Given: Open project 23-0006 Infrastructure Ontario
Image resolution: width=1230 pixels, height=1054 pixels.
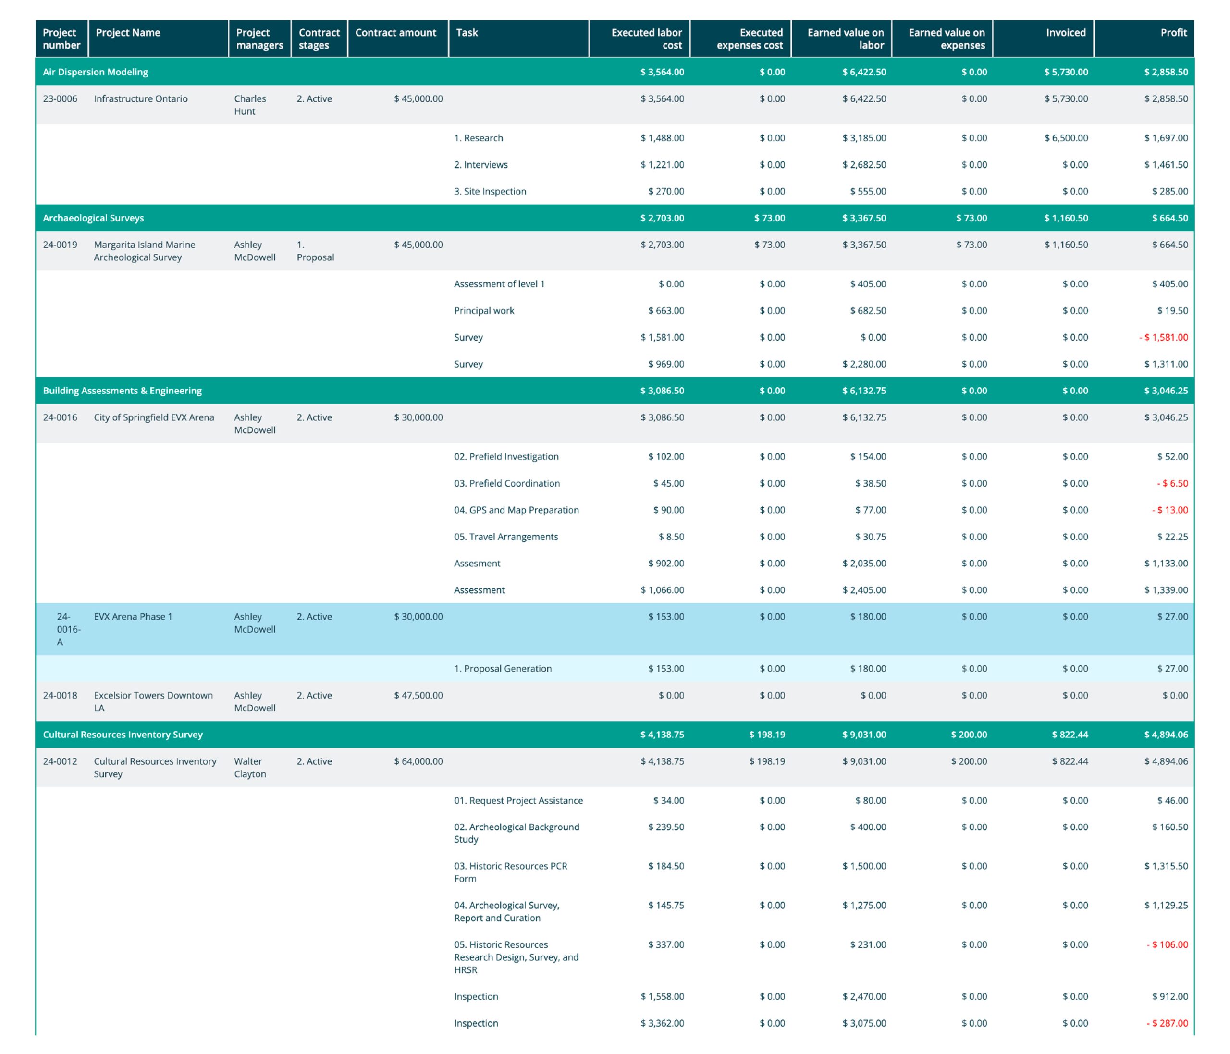Looking at the screenshot, I should pos(141,99).
